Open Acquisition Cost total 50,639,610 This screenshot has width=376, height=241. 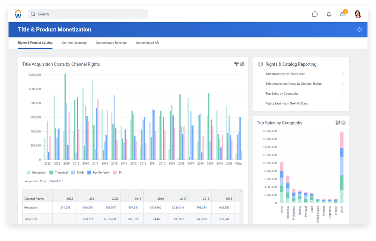click(56, 181)
